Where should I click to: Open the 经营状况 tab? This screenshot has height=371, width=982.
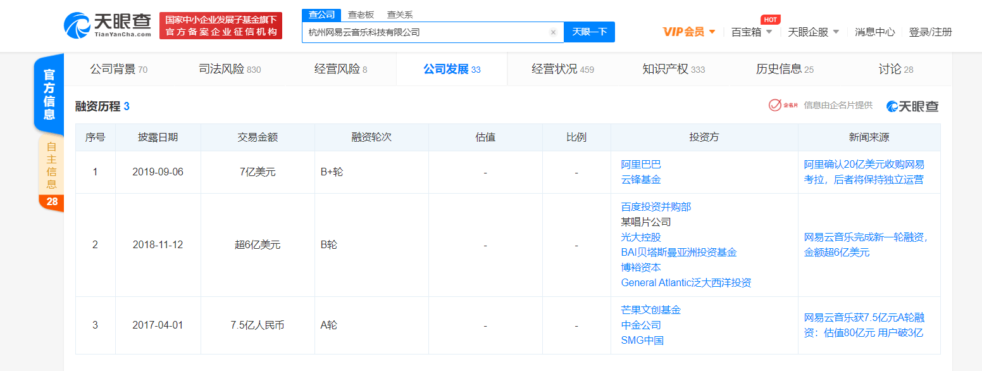click(562, 70)
